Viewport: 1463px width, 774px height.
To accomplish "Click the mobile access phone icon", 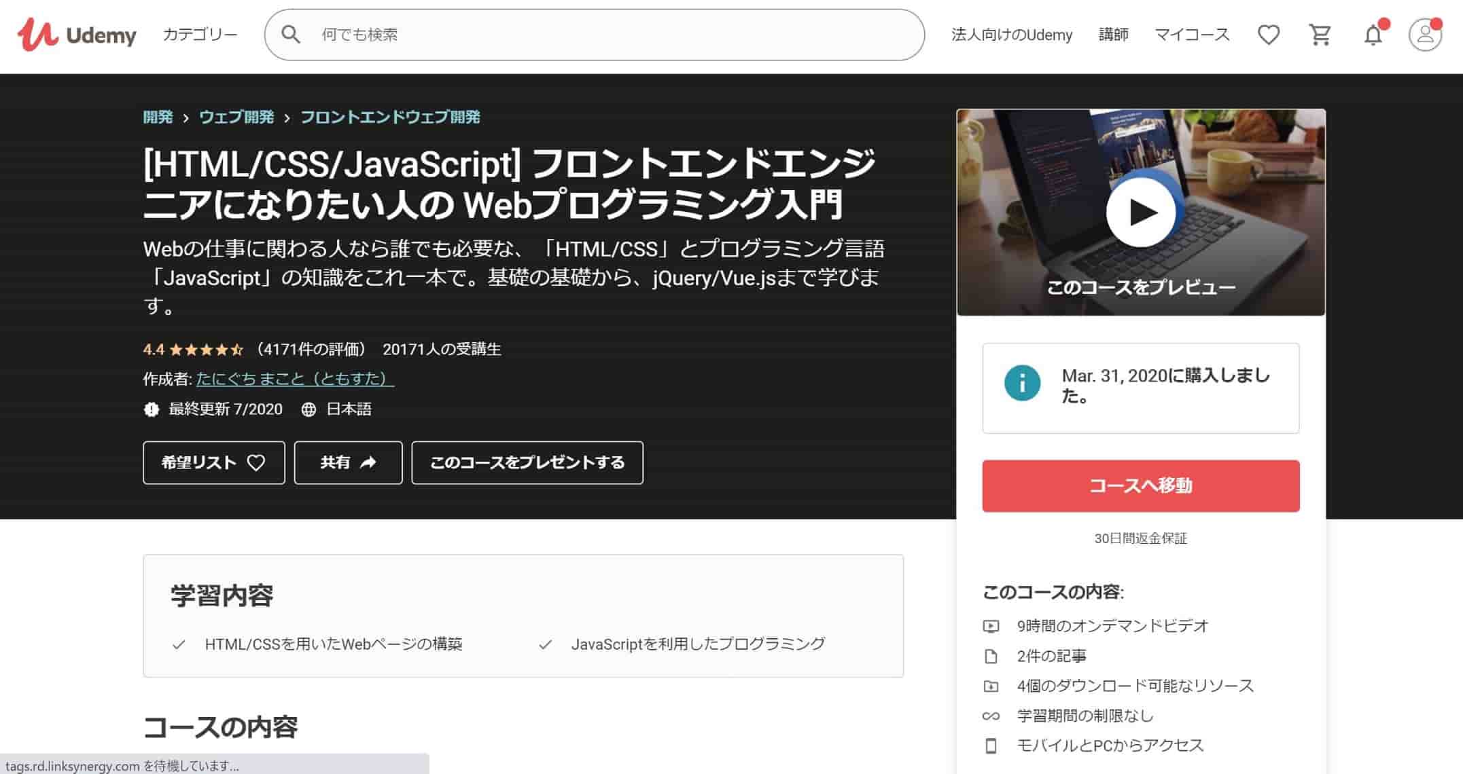I will [x=991, y=746].
